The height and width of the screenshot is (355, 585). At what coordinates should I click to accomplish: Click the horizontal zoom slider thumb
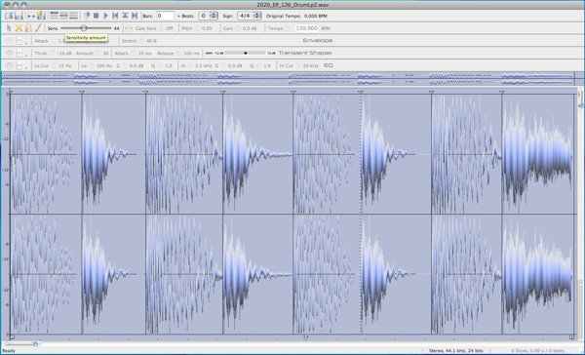coord(35,344)
